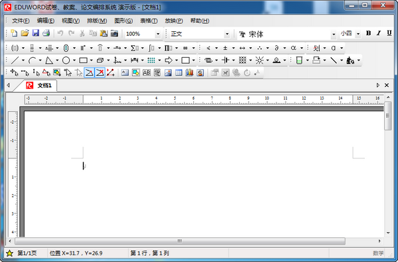
Task: Click the paste clipboard icon
Action: pyautogui.click(x=104, y=33)
